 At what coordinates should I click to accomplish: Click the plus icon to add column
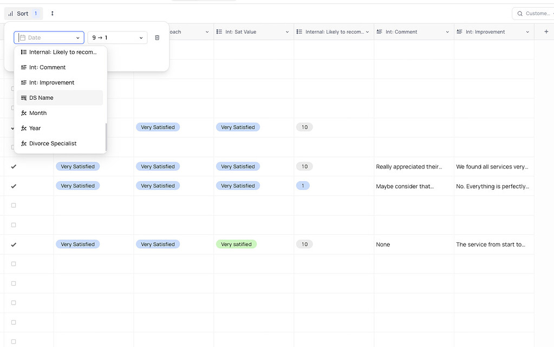click(546, 32)
